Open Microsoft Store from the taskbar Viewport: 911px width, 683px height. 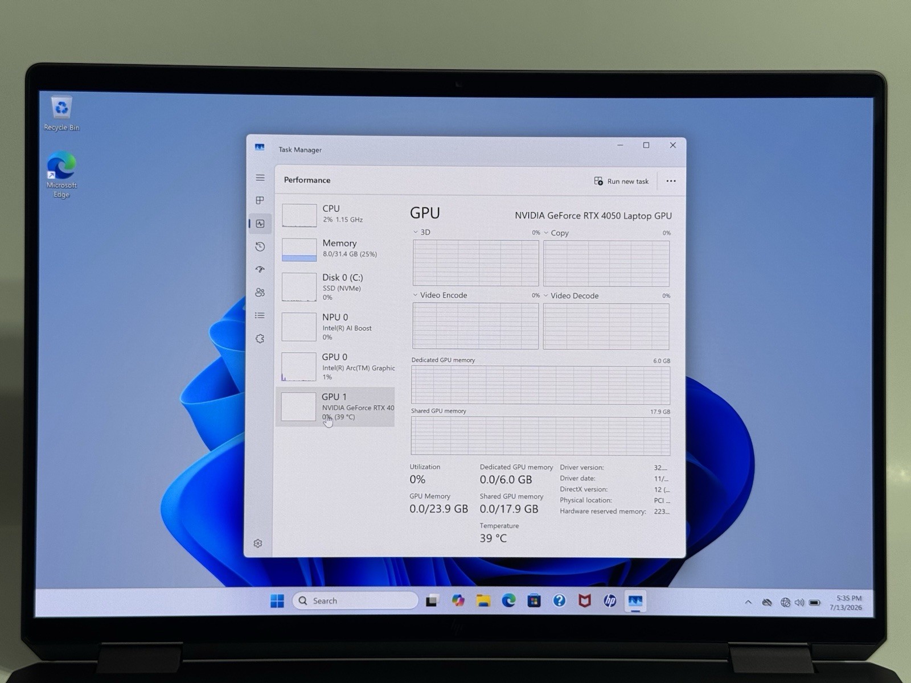(x=534, y=600)
